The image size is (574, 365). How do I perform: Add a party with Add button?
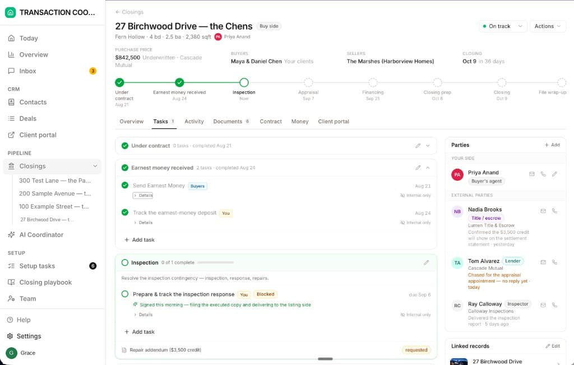coord(552,145)
